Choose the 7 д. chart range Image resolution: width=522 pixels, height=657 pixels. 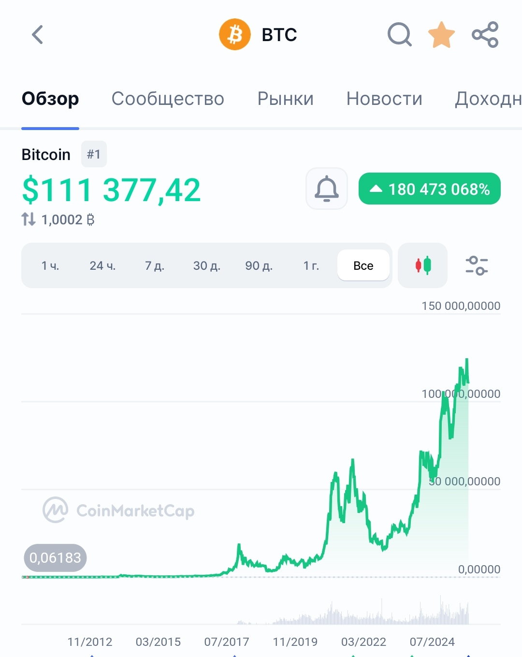point(155,265)
